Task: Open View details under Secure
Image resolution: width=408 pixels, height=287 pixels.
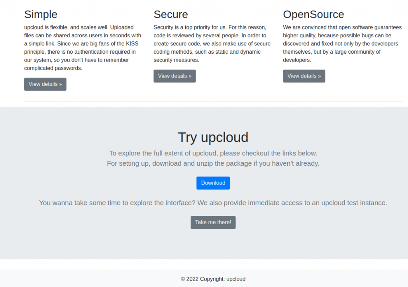Action: point(175,76)
